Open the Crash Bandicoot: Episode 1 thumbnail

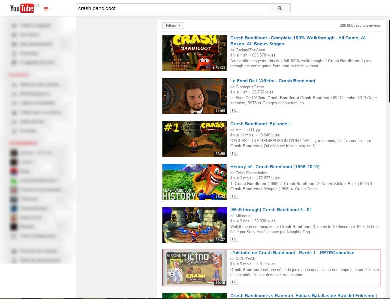coord(195,139)
